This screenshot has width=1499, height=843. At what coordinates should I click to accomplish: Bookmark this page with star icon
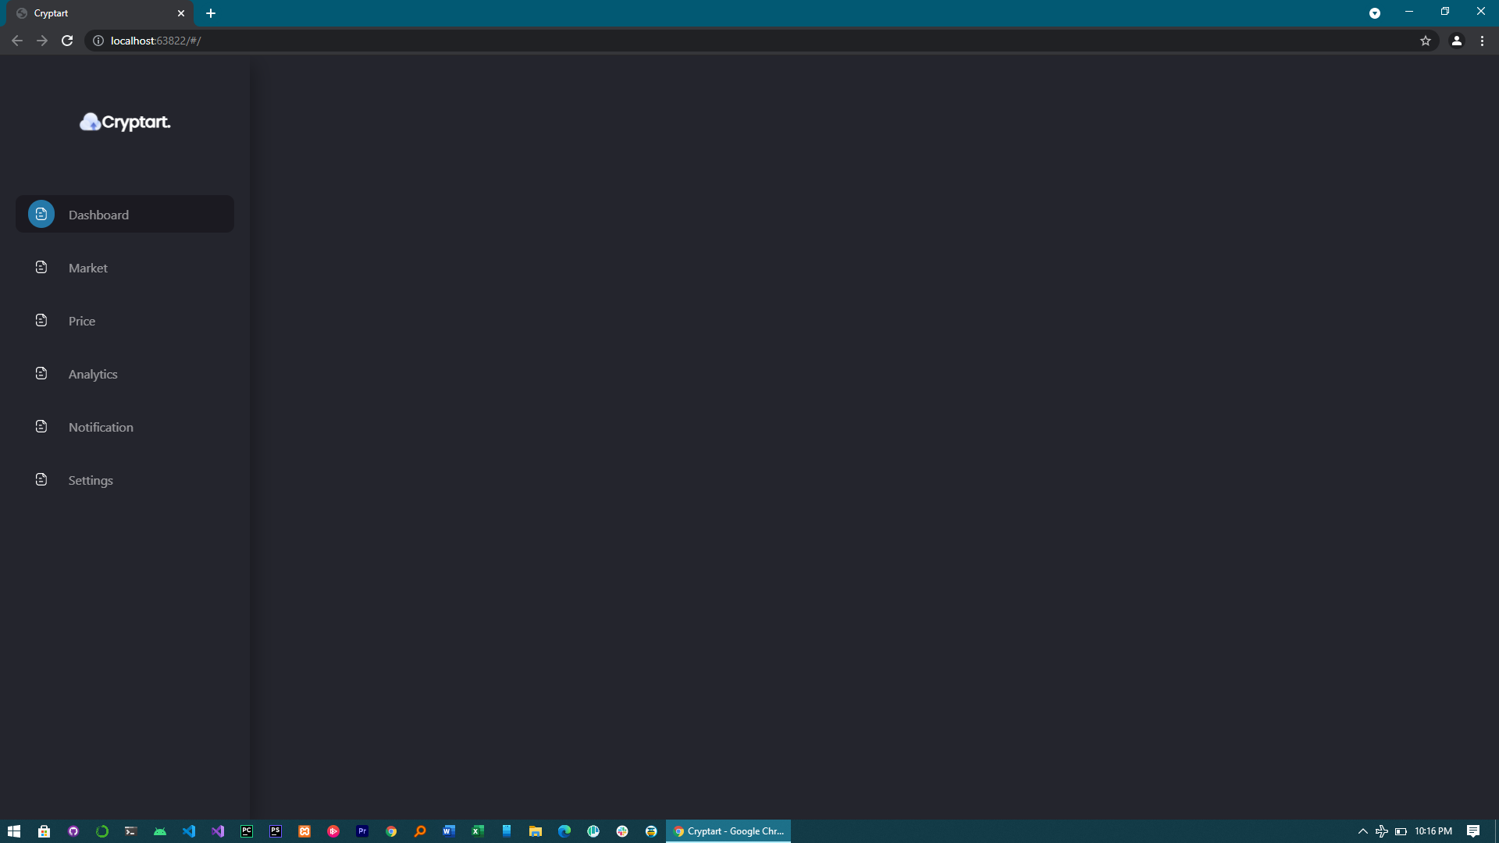1426,41
